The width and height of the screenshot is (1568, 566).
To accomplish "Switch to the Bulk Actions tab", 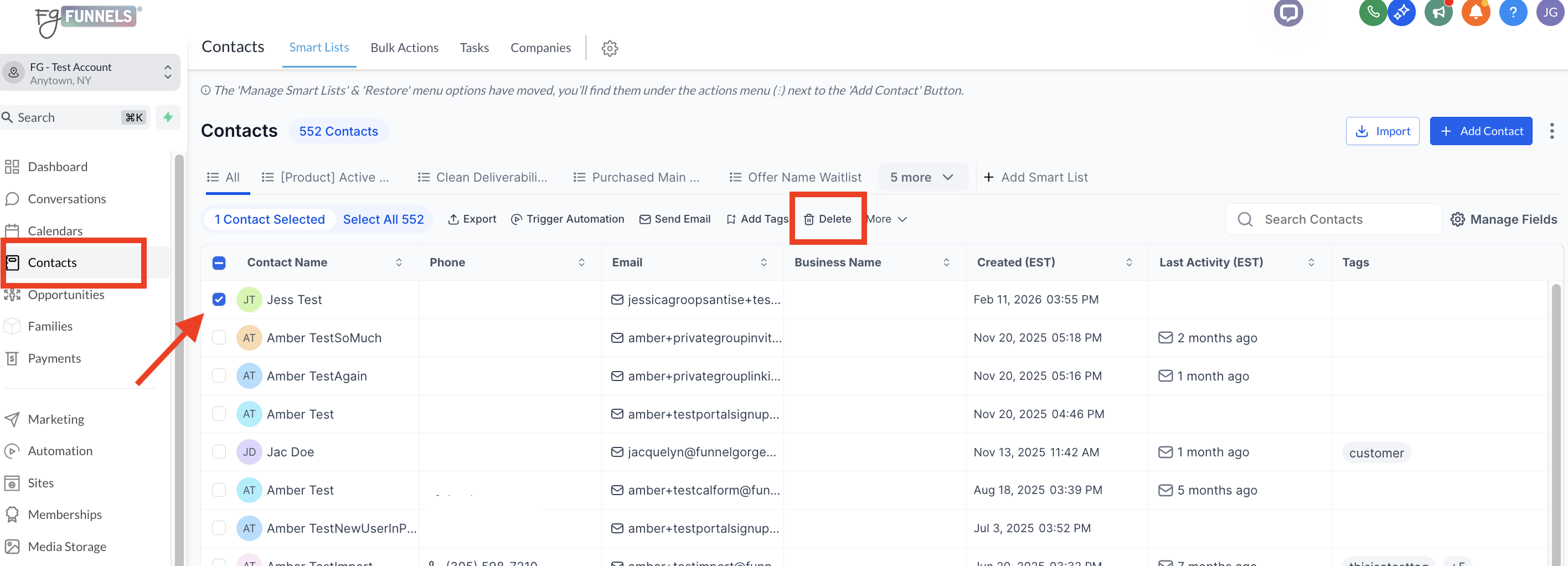I will click(404, 48).
